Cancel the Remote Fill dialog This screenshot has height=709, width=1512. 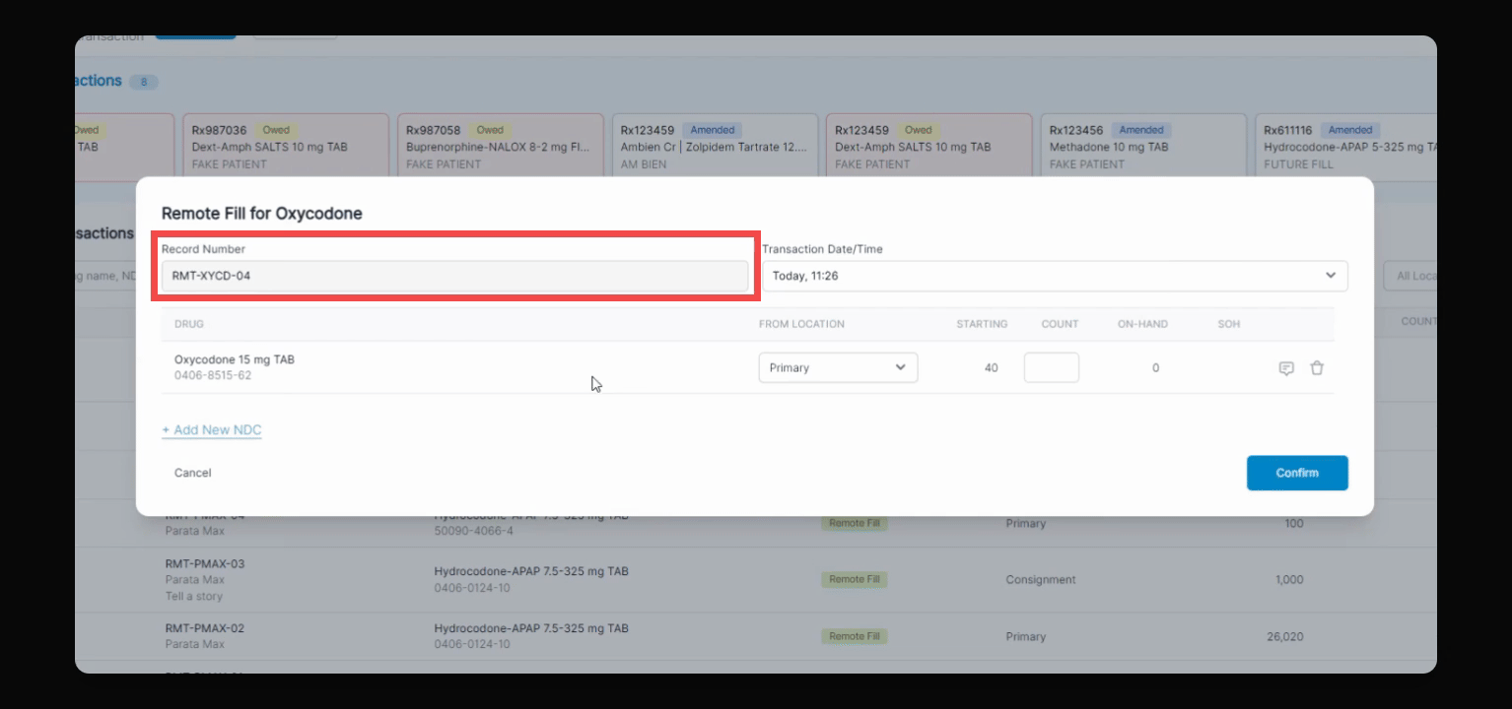tap(193, 473)
